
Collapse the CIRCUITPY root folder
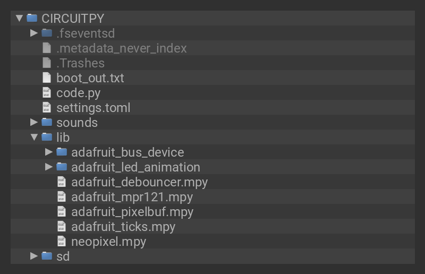pyautogui.click(x=20, y=18)
